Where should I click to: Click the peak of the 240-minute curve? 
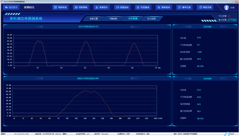[86, 91]
